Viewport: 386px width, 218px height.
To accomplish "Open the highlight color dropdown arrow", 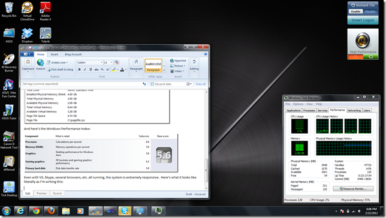I will (117, 69).
